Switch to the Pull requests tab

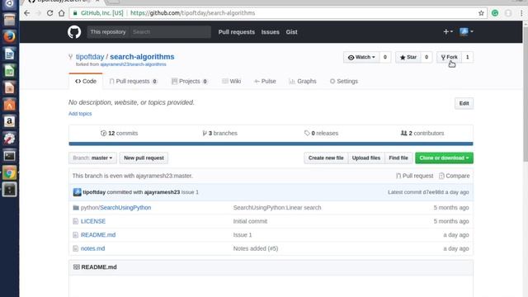click(133, 81)
